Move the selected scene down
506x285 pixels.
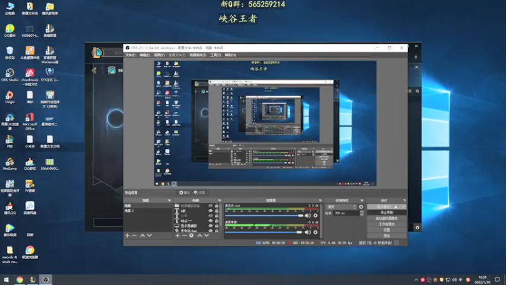tap(149, 235)
